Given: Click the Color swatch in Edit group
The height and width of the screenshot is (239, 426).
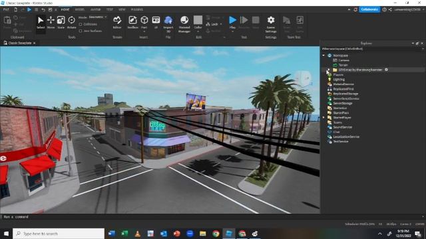Looking at the screenshot, I should pos(198,20).
